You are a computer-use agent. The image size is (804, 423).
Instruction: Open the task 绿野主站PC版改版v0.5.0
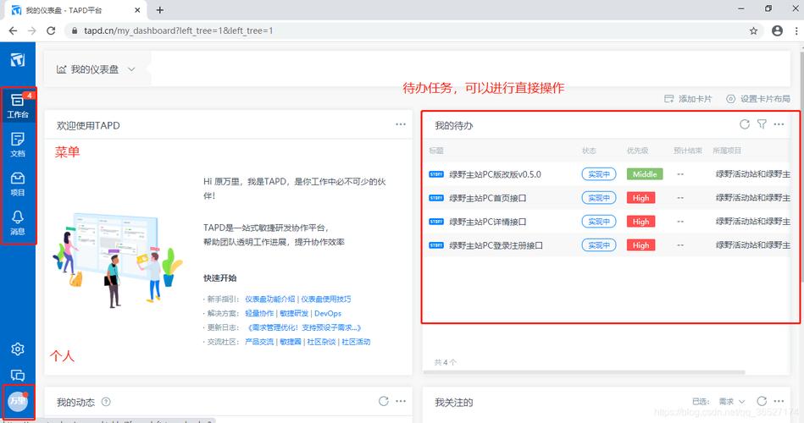coord(495,174)
